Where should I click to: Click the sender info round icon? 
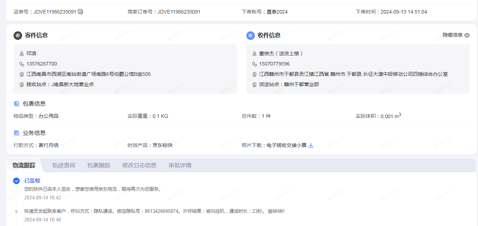tap(18, 36)
